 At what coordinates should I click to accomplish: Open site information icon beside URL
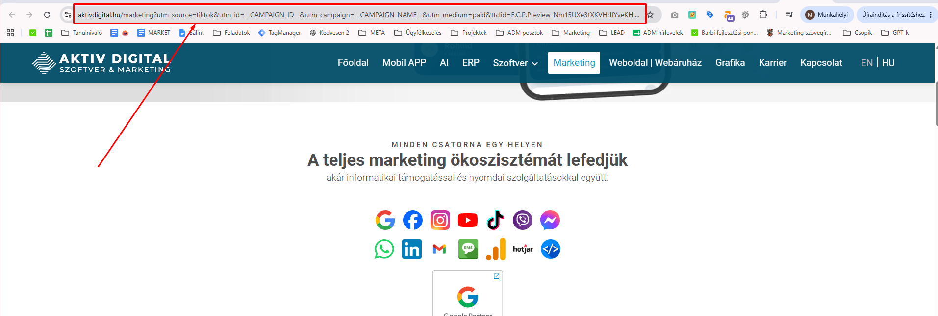[x=68, y=15]
